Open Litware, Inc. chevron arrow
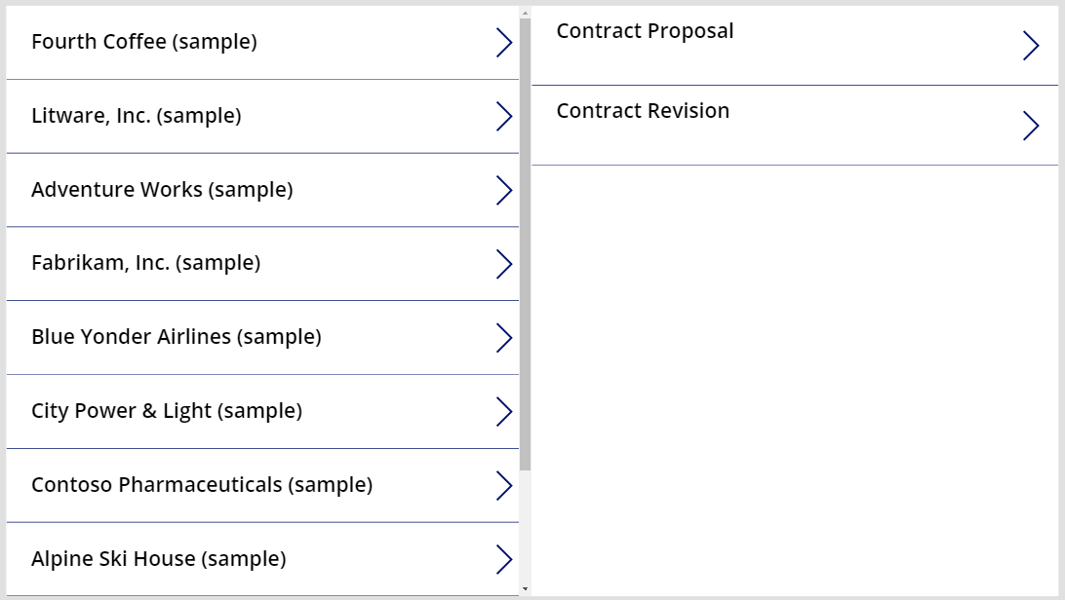 (x=504, y=117)
